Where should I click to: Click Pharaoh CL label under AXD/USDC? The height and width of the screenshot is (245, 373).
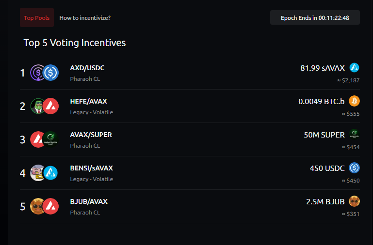[85, 79]
